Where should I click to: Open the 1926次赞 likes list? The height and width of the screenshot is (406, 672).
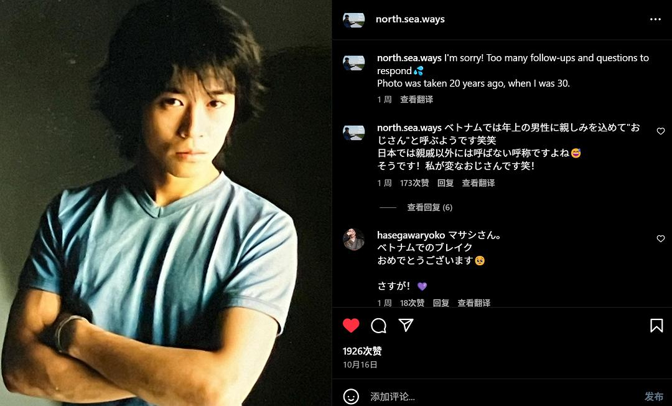[362, 351]
